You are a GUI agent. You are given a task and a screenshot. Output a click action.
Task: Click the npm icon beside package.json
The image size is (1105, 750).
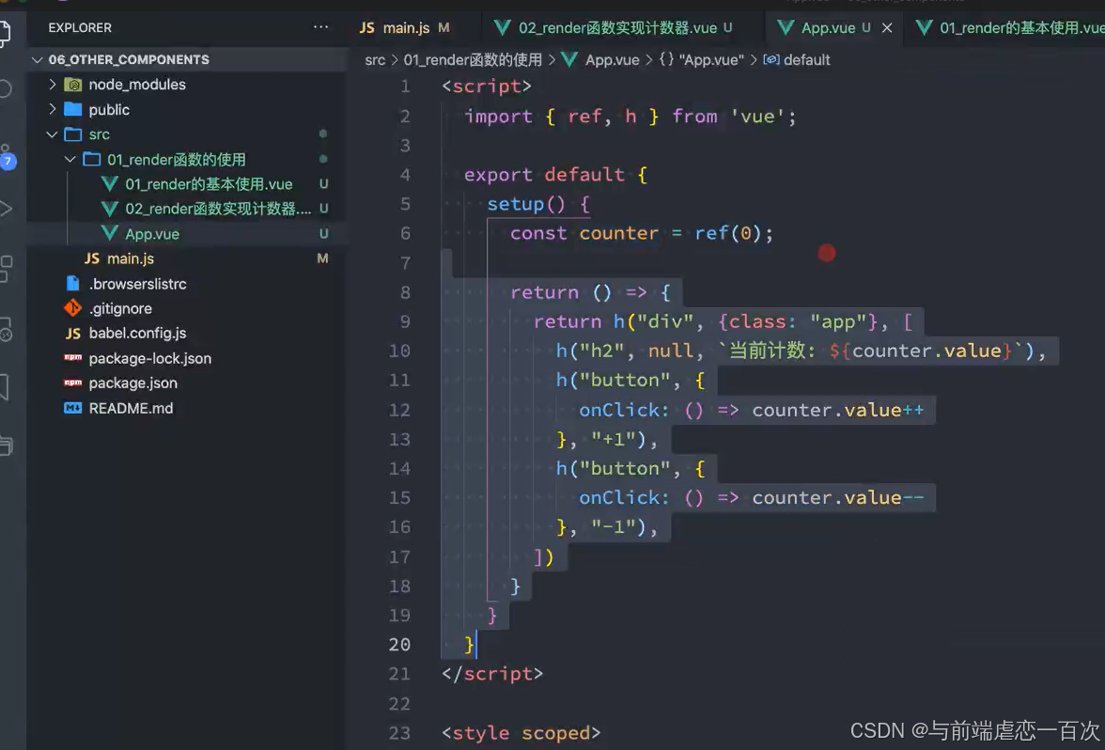point(72,383)
